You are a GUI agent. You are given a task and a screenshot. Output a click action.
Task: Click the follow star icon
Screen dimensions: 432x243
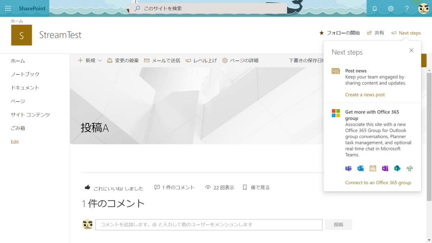[321, 33]
